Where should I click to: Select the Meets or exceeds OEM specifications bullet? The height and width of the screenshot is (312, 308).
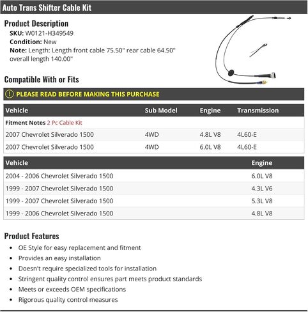pos(72,290)
